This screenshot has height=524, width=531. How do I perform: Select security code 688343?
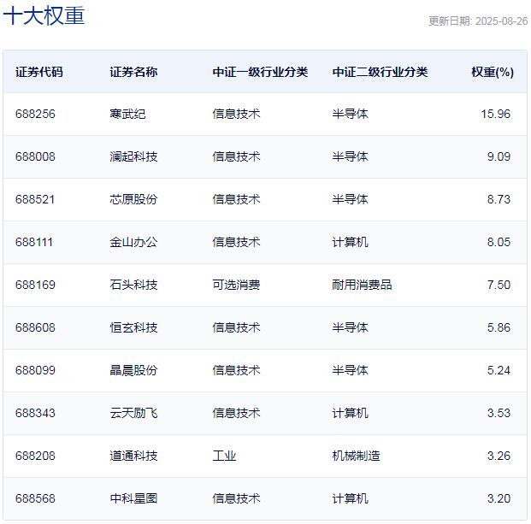coord(35,414)
